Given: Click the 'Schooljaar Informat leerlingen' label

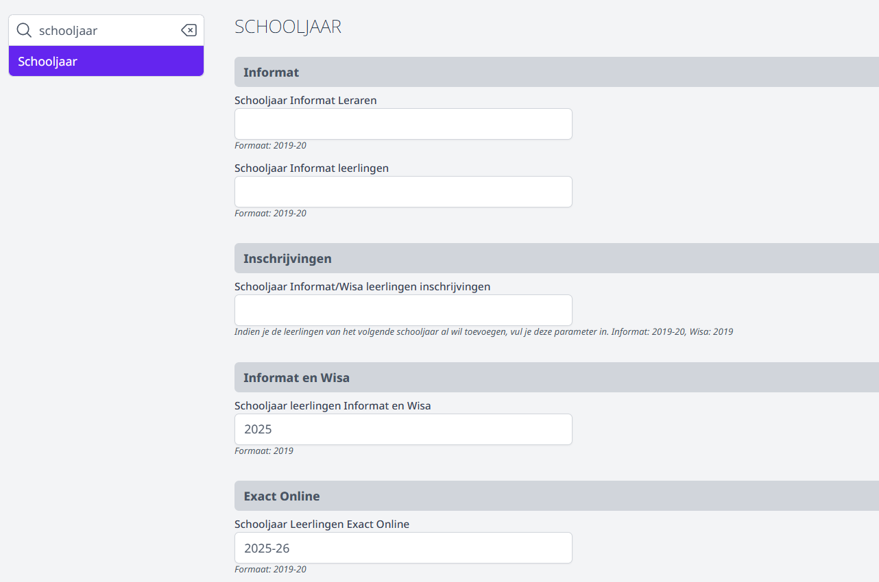Looking at the screenshot, I should tap(311, 168).
